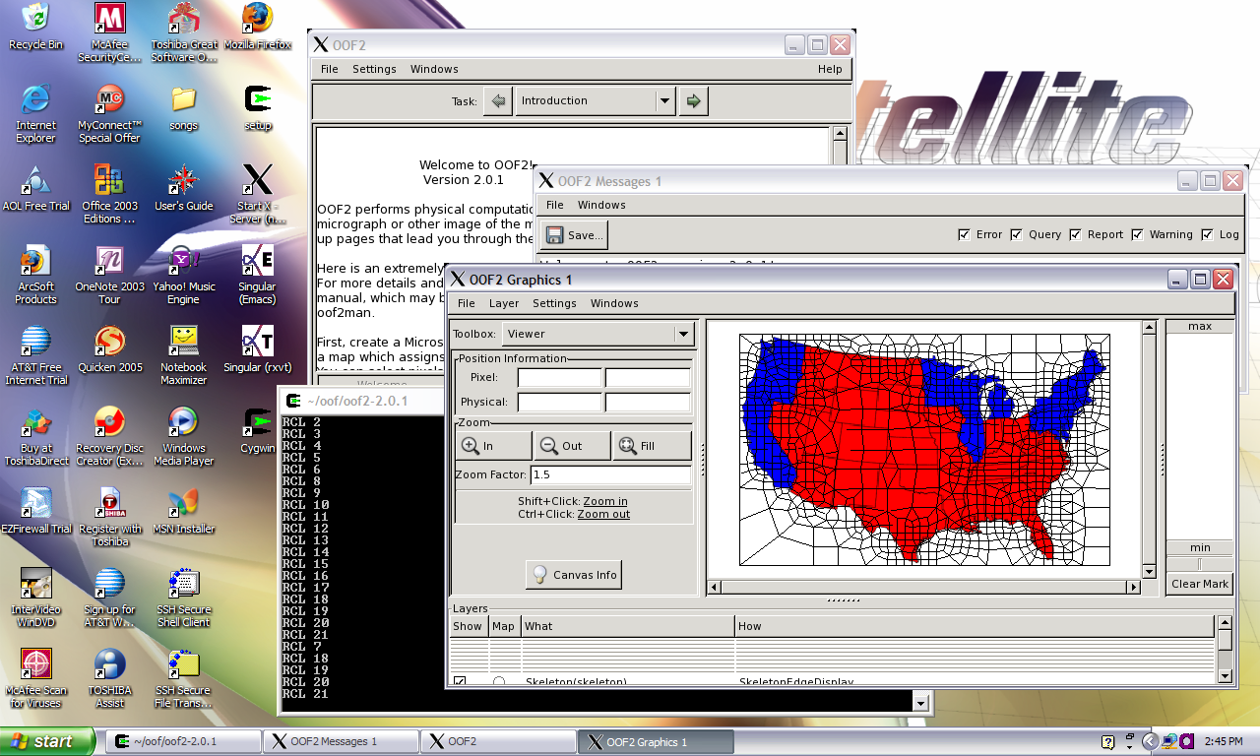1260x756 pixels.
Task: Uncheck Show for the Skeleton layer
Action: point(460,681)
